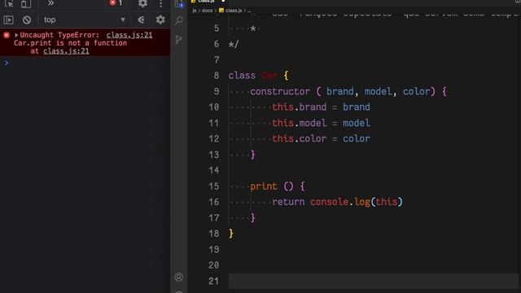Open VS Code Search magnifier icon
Screen dimensions: 521x293
179,20
